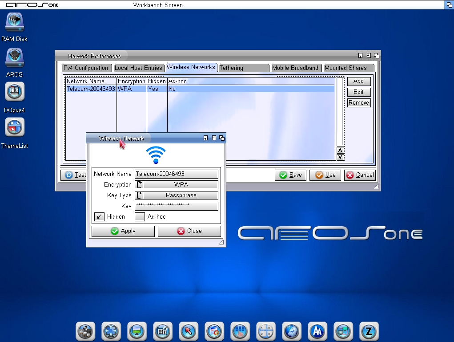Click the Wireless Network window resize handle
Screen dimensions: 454x342
[x=221, y=242]
